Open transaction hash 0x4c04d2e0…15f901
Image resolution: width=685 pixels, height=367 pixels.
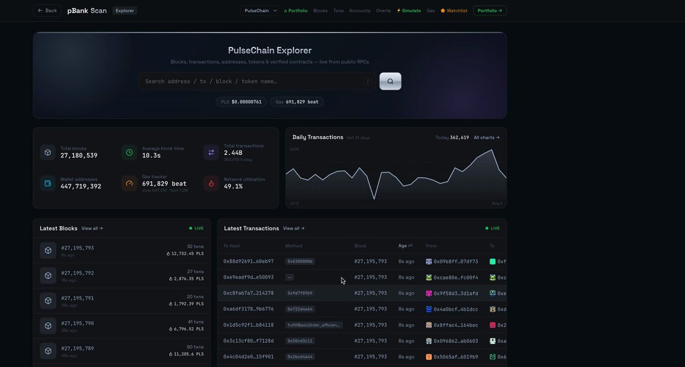pyautogui.click(x=249, y=357)
